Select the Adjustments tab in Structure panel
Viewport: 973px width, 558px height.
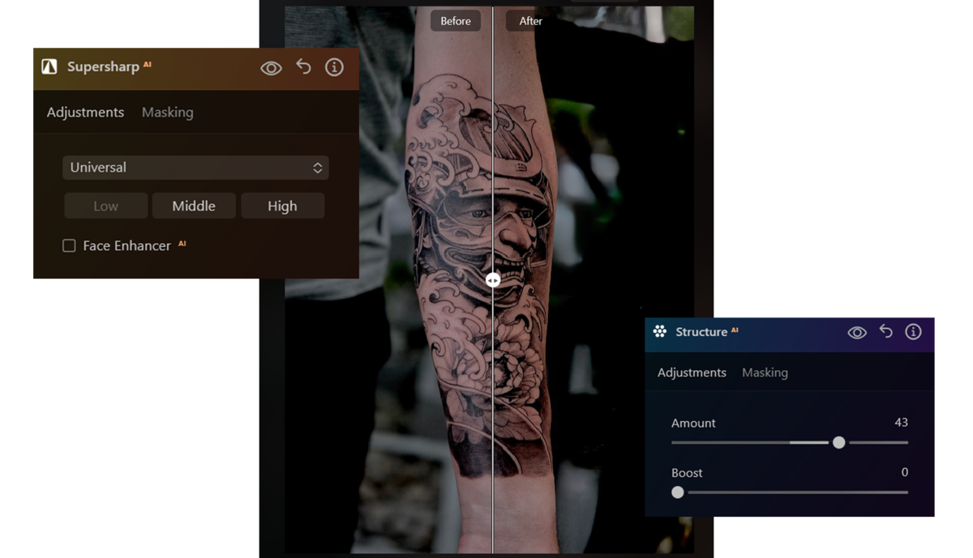coord(691,373)
